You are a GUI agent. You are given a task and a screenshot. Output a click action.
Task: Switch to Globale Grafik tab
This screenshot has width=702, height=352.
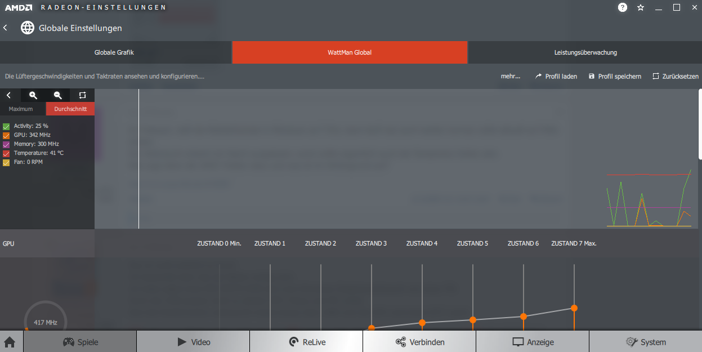114,52
